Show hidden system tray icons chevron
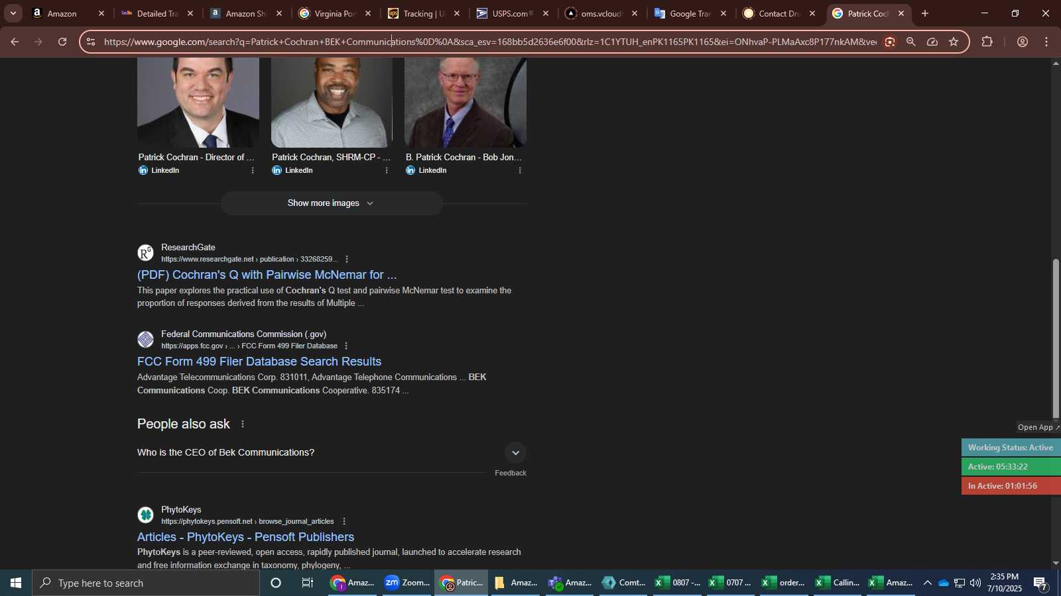Screen dimensions: 1061x596 (x=927, y=583)
